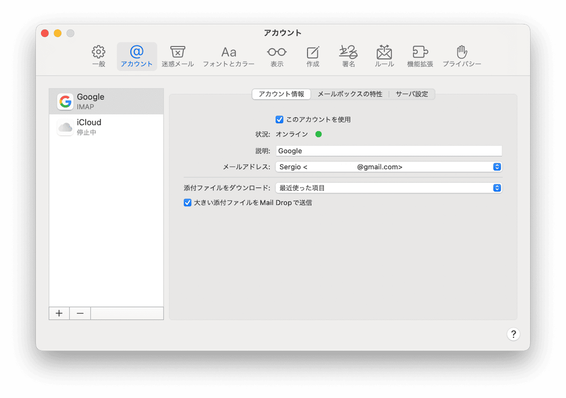This screenshot has height=398, width=566.
Task: Open the 表示 viewing pane
Action: click(x=277, y=56)
